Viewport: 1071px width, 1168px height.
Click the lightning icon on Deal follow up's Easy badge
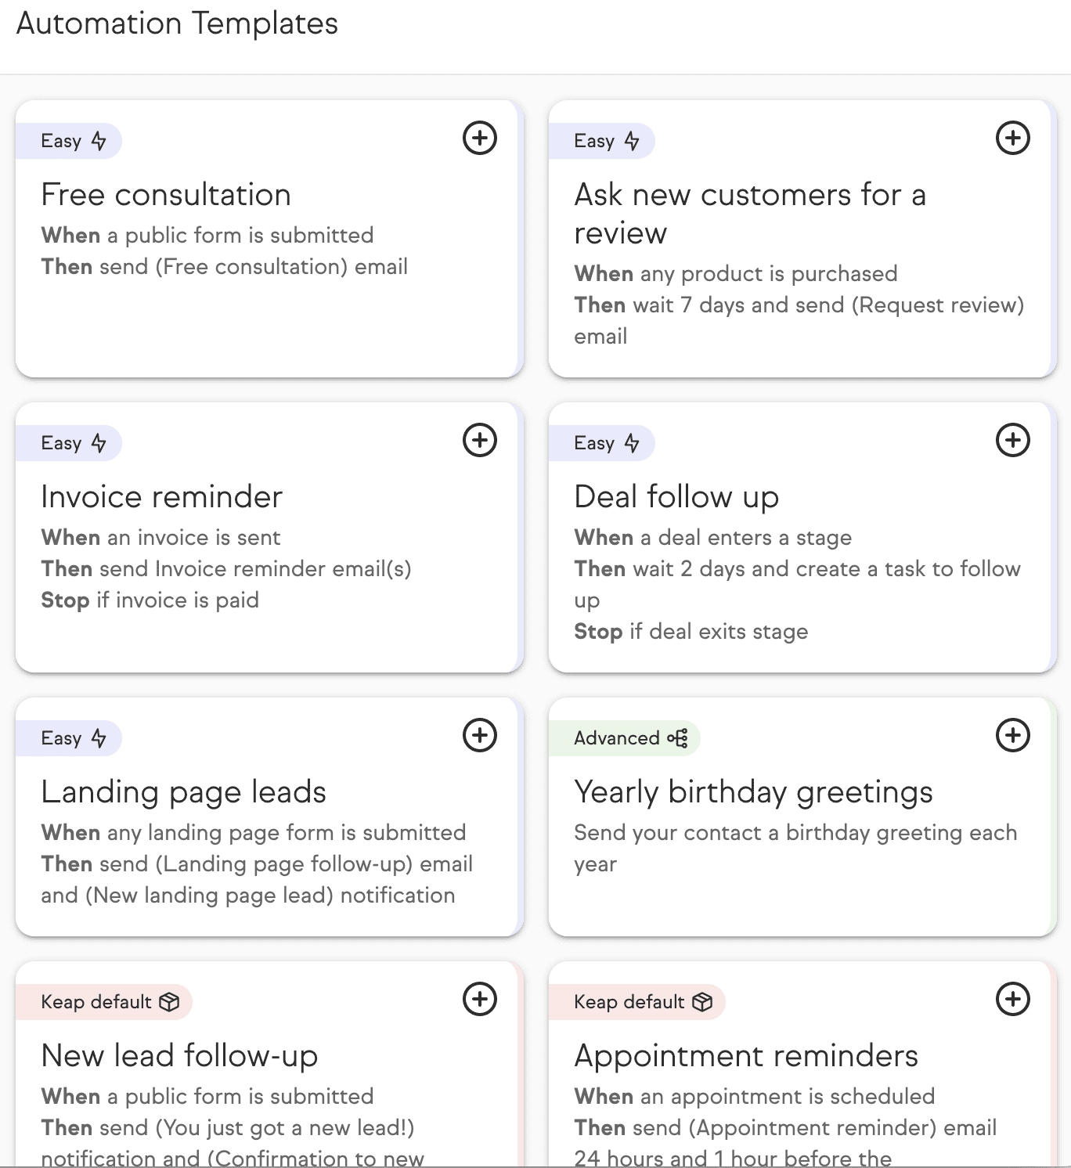click(x=631, y=443)
